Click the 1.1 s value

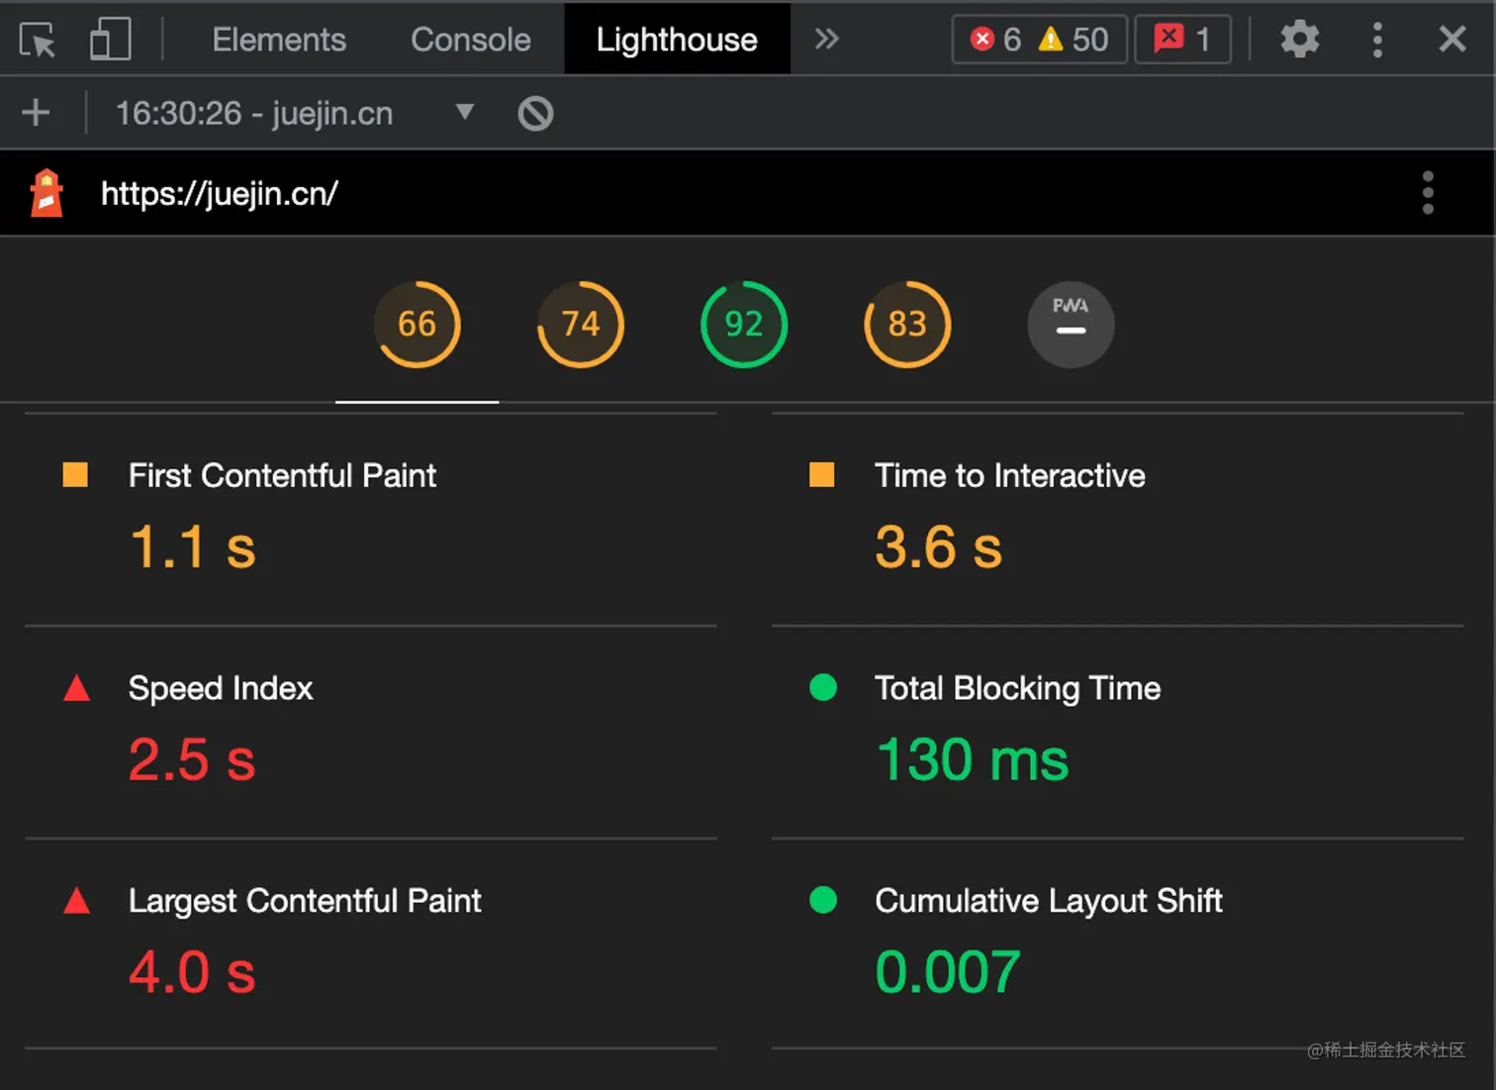point(193,547)
